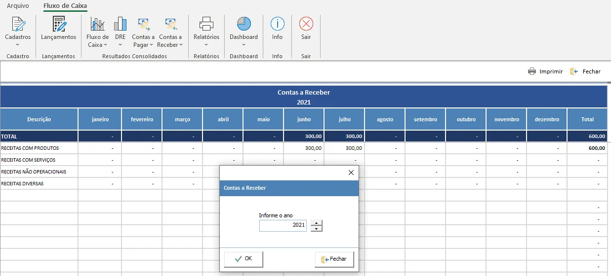Image resolution: width=611 pixels, height=276 pixels.
Task: Click the julho column header
Action: click(x=344, y=119)
